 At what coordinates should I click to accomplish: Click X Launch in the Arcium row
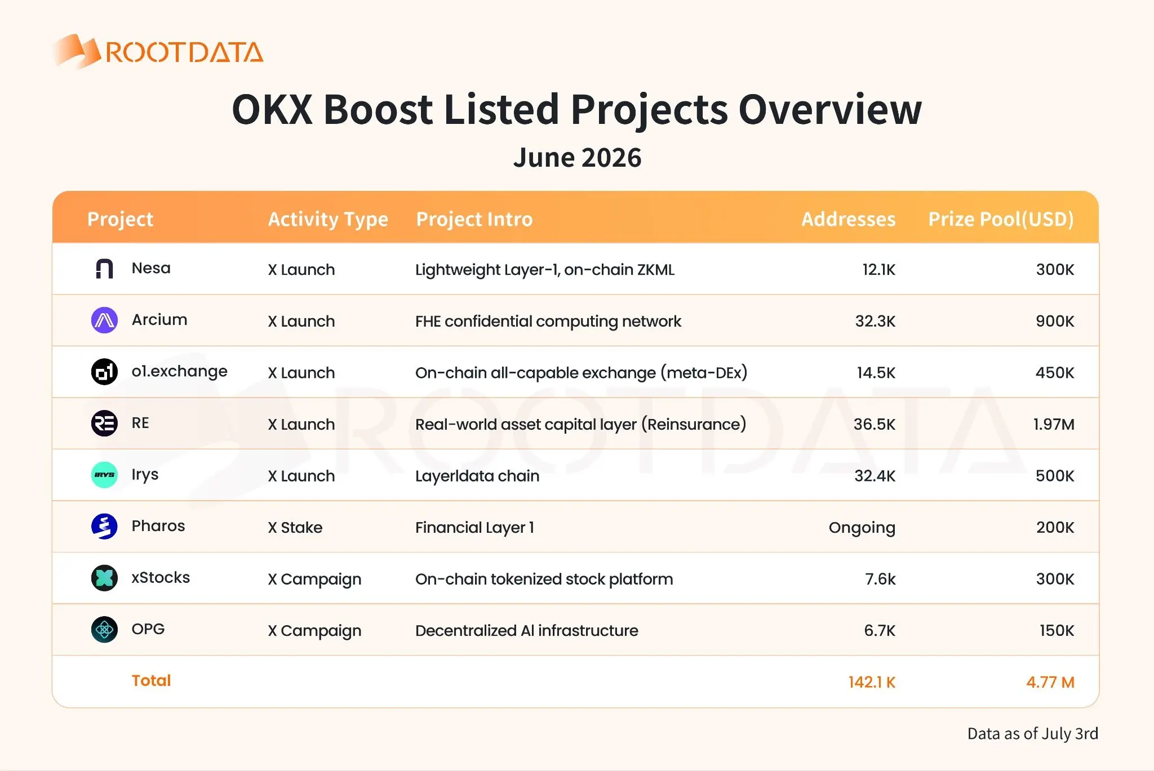(301, 322)
